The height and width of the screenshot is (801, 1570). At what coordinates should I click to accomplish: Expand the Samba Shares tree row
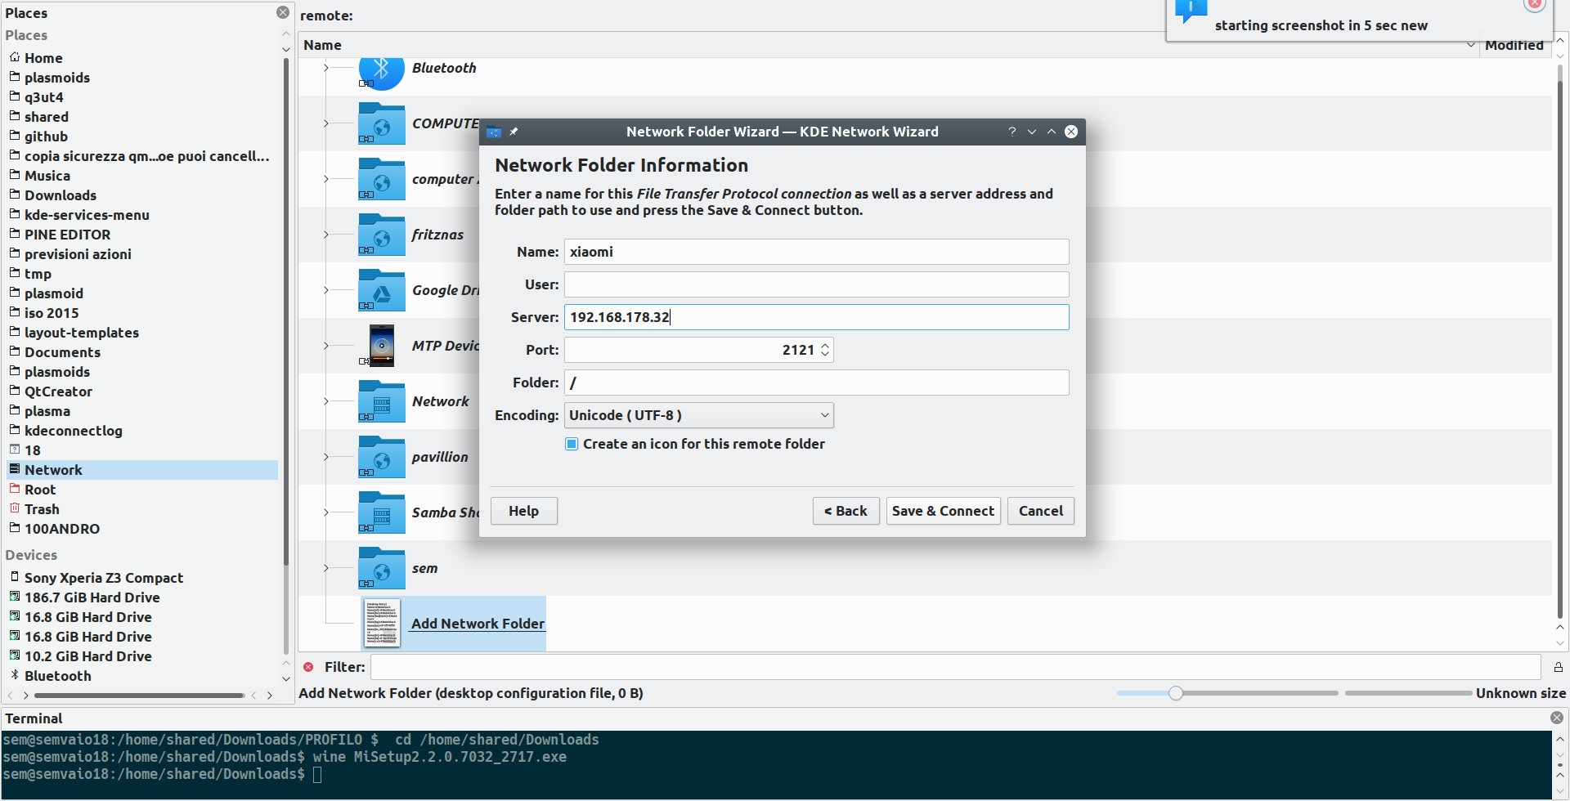tap(325, 512)
